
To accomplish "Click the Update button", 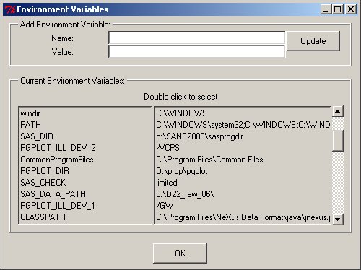I will 313,41.
